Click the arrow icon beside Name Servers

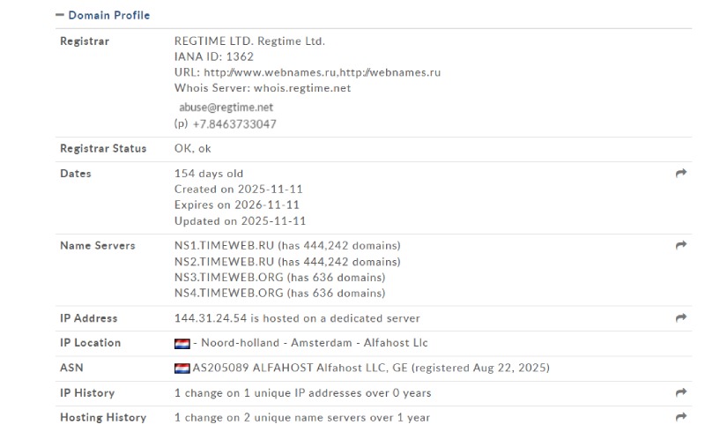pos(680,245)
